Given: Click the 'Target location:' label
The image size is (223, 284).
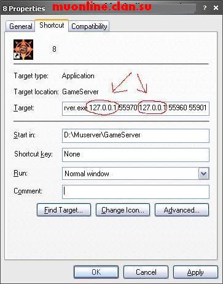Looking at the screenshot, I should [36, 92].
